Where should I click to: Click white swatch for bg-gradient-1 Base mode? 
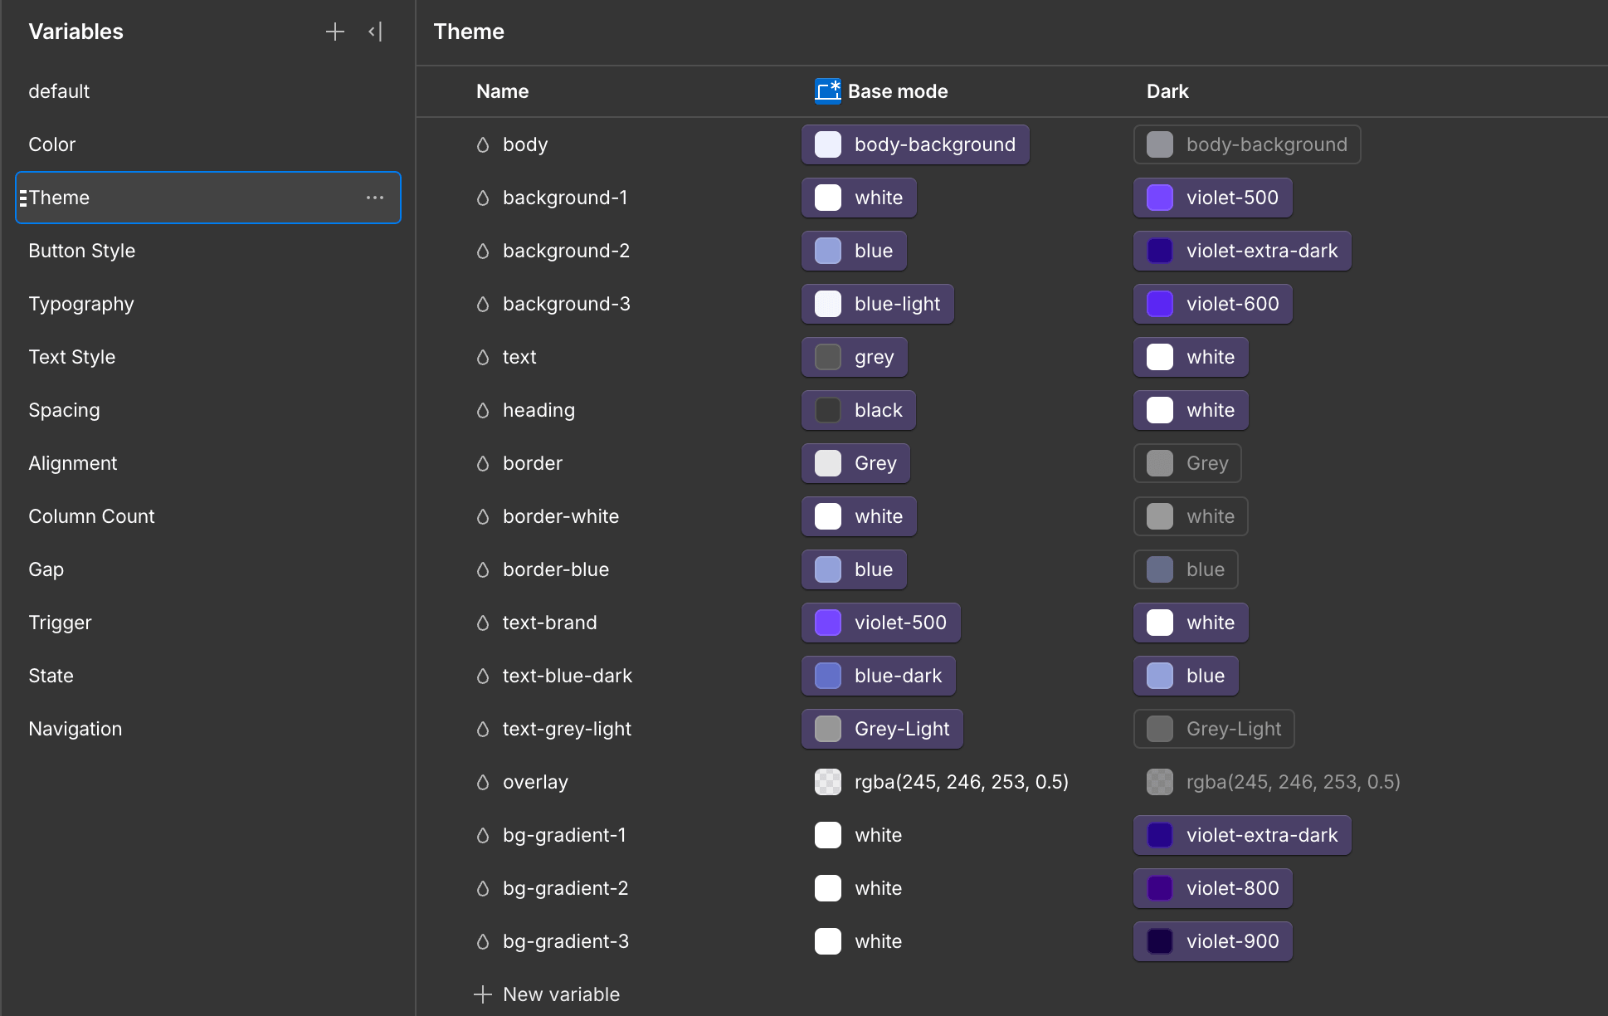coord(828,835)
